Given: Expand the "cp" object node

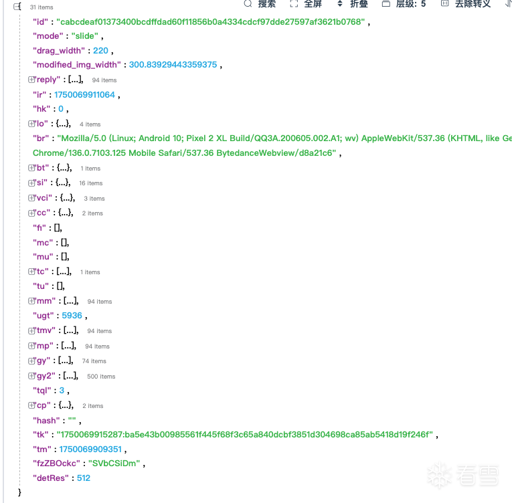Looking at the screenshot, I should coord(31,405).
